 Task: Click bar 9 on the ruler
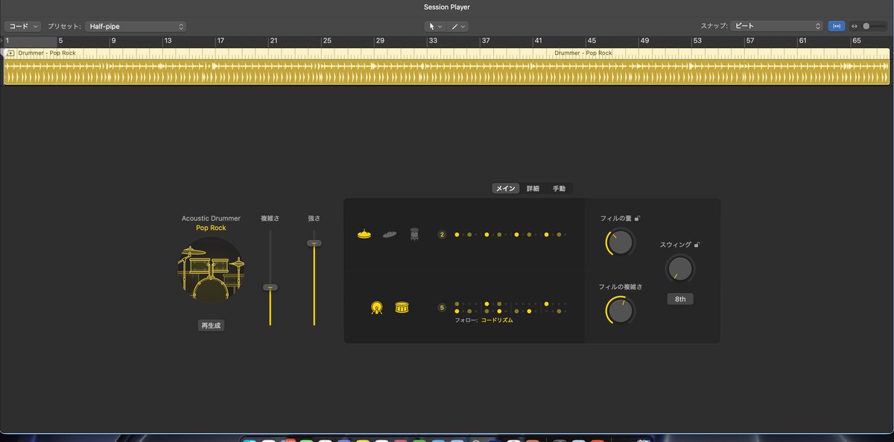(x=114, y=40)
